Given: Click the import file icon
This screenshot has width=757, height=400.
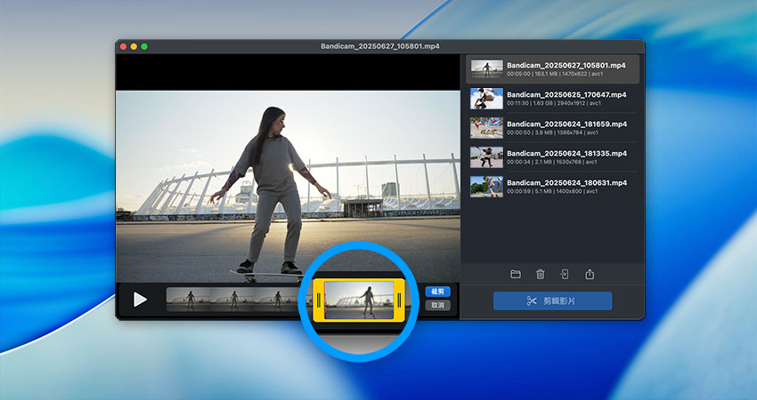Looking at the screenshot, I should (x=565, y=275).
